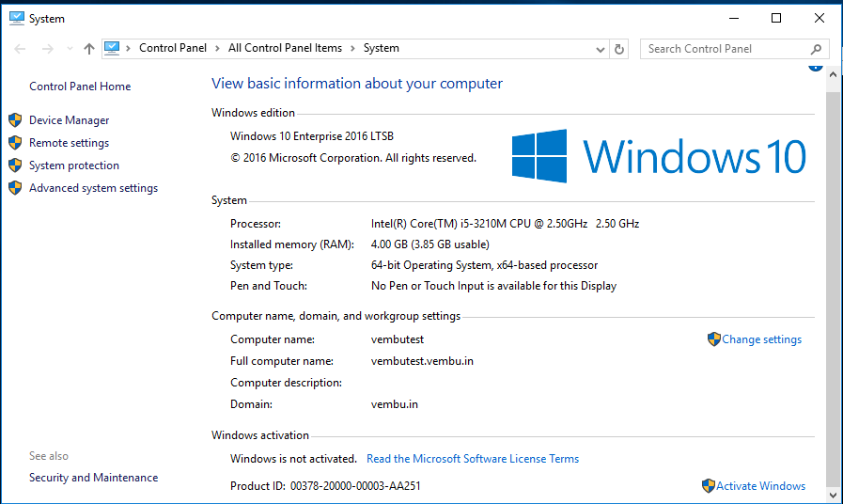Image resolution: width=843 pixels, height=504 pixels.
Task: Click the System protection shield icon
Action: pyautogui.click(x=15, y=165)
